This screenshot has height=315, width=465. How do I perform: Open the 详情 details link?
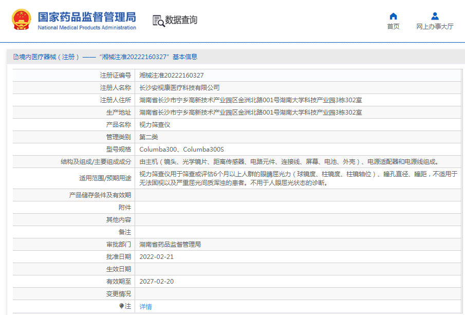pos(146,307)
